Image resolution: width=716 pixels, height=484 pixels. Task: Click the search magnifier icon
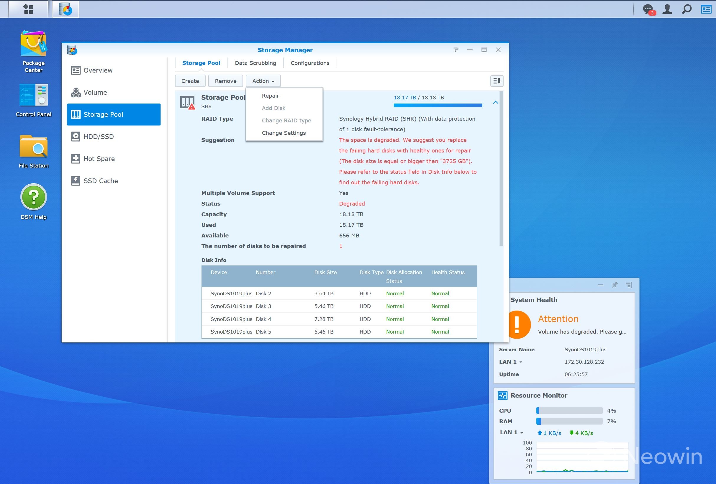(x=686, y=9)
